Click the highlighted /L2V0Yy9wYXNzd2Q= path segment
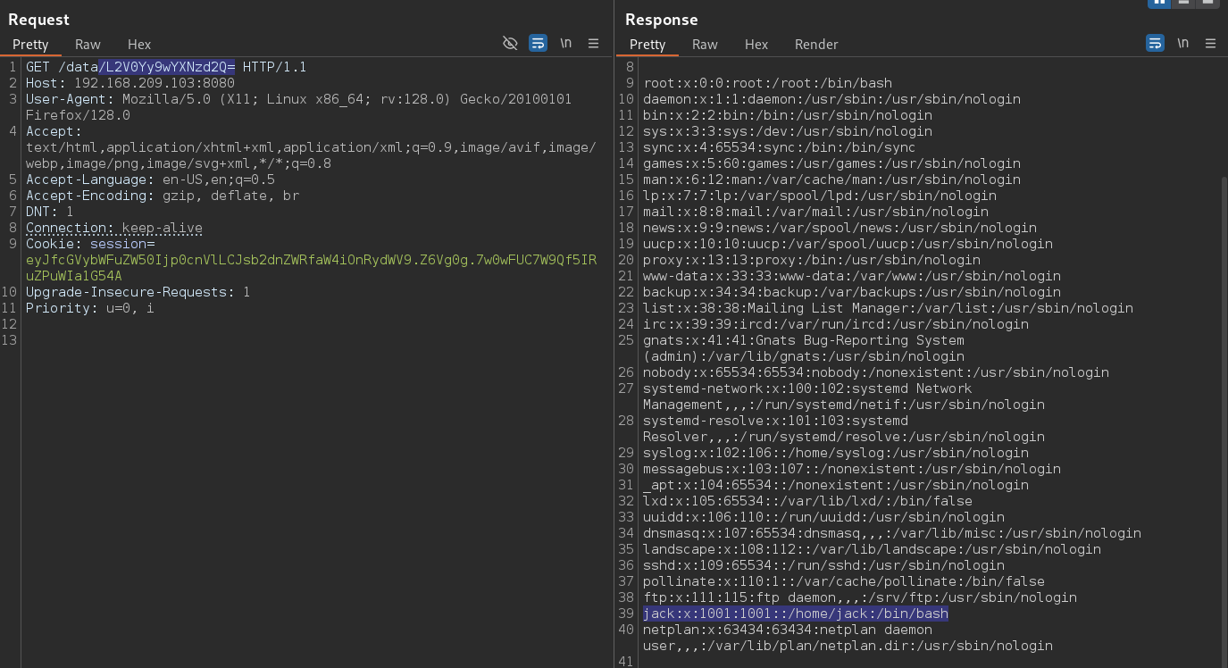The height and width of the screenshot is (668, 1228). [167, 67]
